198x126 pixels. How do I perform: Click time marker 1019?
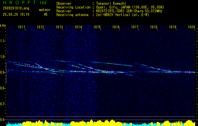[x=173, y=27]
